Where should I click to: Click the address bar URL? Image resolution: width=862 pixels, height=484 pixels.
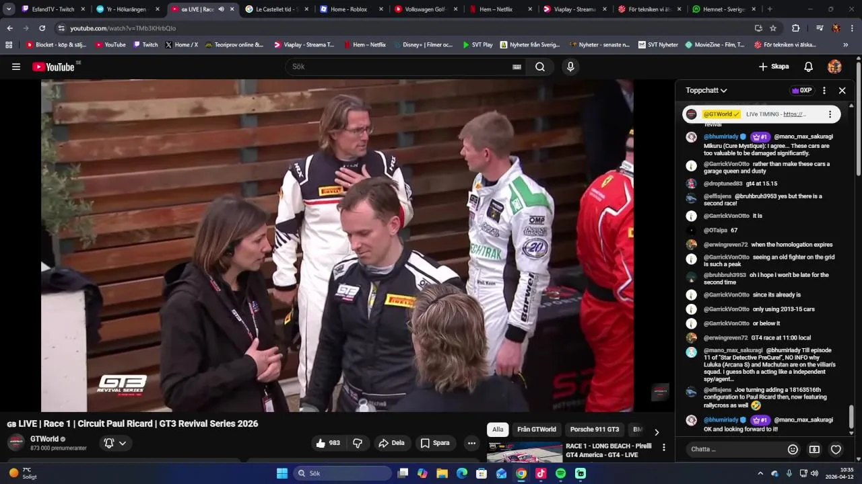[x=123, y=28]
